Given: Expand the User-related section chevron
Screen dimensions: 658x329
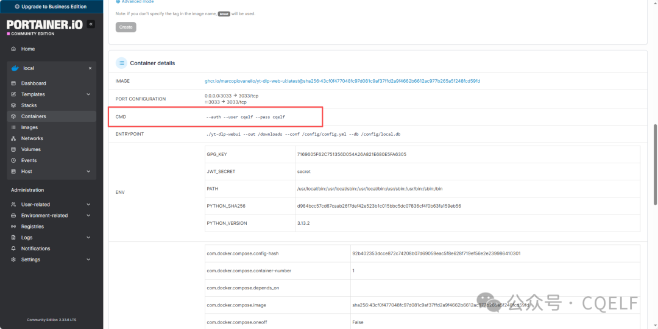Looking at the screenshot, I should coord(88,205).
